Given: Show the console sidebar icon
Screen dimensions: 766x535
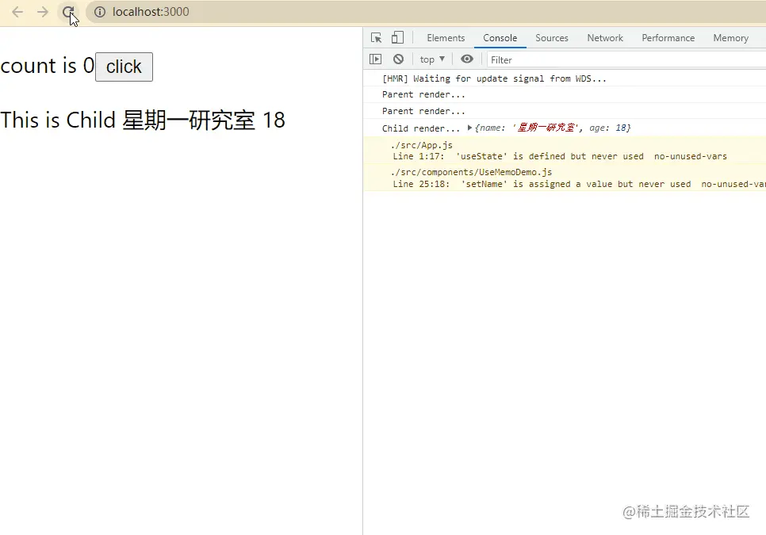Looking at the screenshot, I should click(375, 59).
